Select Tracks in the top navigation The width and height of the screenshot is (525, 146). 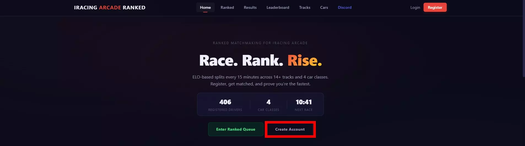(x=305, y=7)
